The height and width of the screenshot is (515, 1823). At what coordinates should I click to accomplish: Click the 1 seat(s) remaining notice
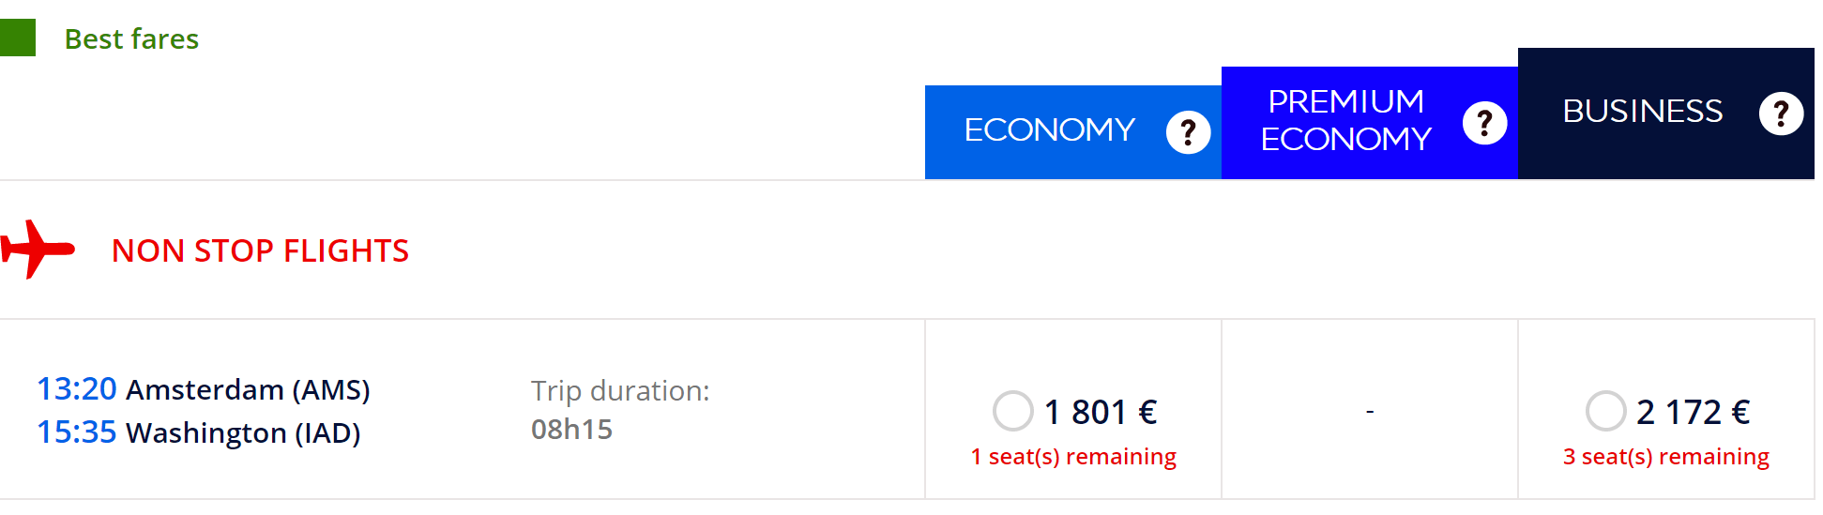(1073, 457)
